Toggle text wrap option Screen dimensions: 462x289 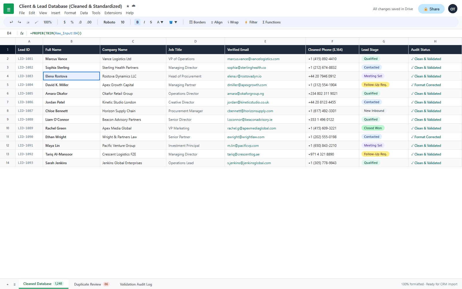click(233, 22)
